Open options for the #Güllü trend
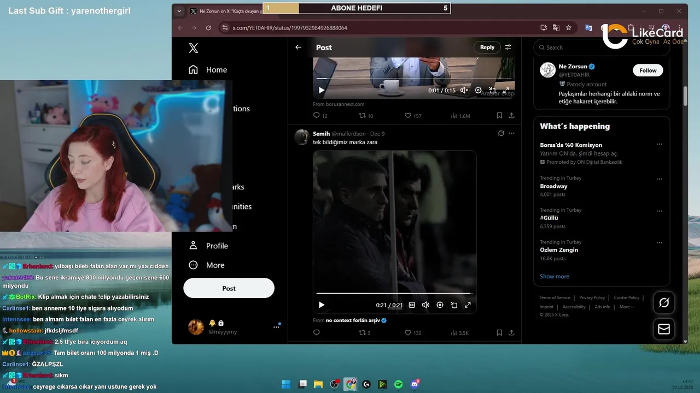The height and width of the screenshot is (393, 700). click(x=660, y=211)
